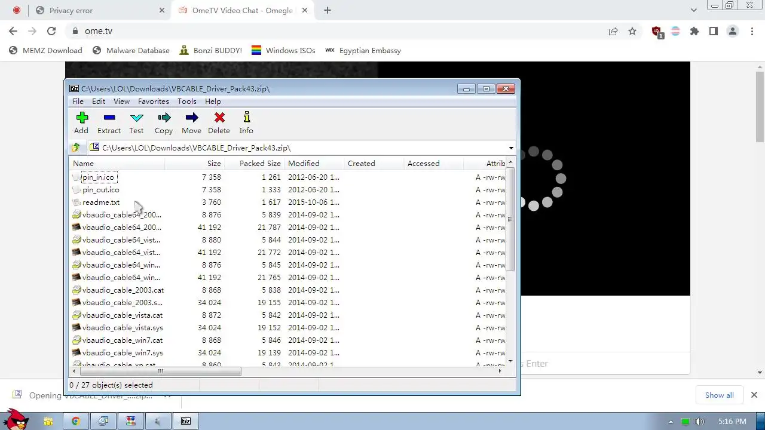Screen dimensions: 765x430
Task: Click volume speaker icon in system tray
Action: (x=699, y=422)
